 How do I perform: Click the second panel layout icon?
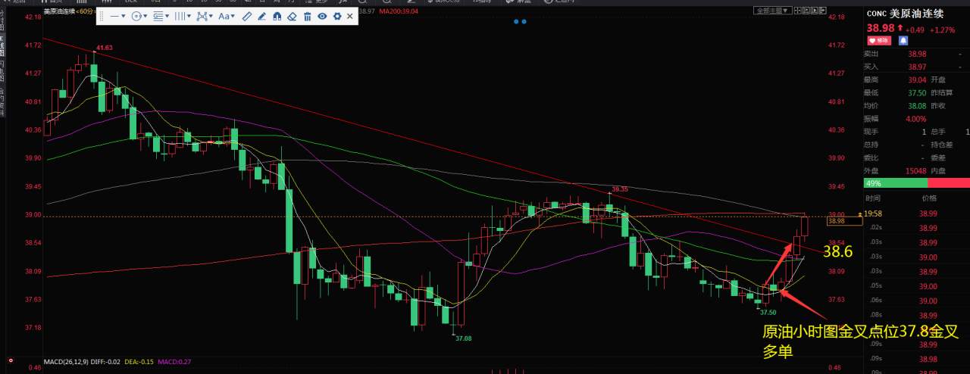pyautogui.click(x=815, y=11)
